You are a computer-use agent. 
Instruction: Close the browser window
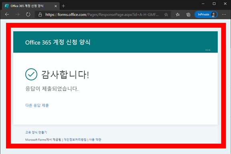pos(225,4)
